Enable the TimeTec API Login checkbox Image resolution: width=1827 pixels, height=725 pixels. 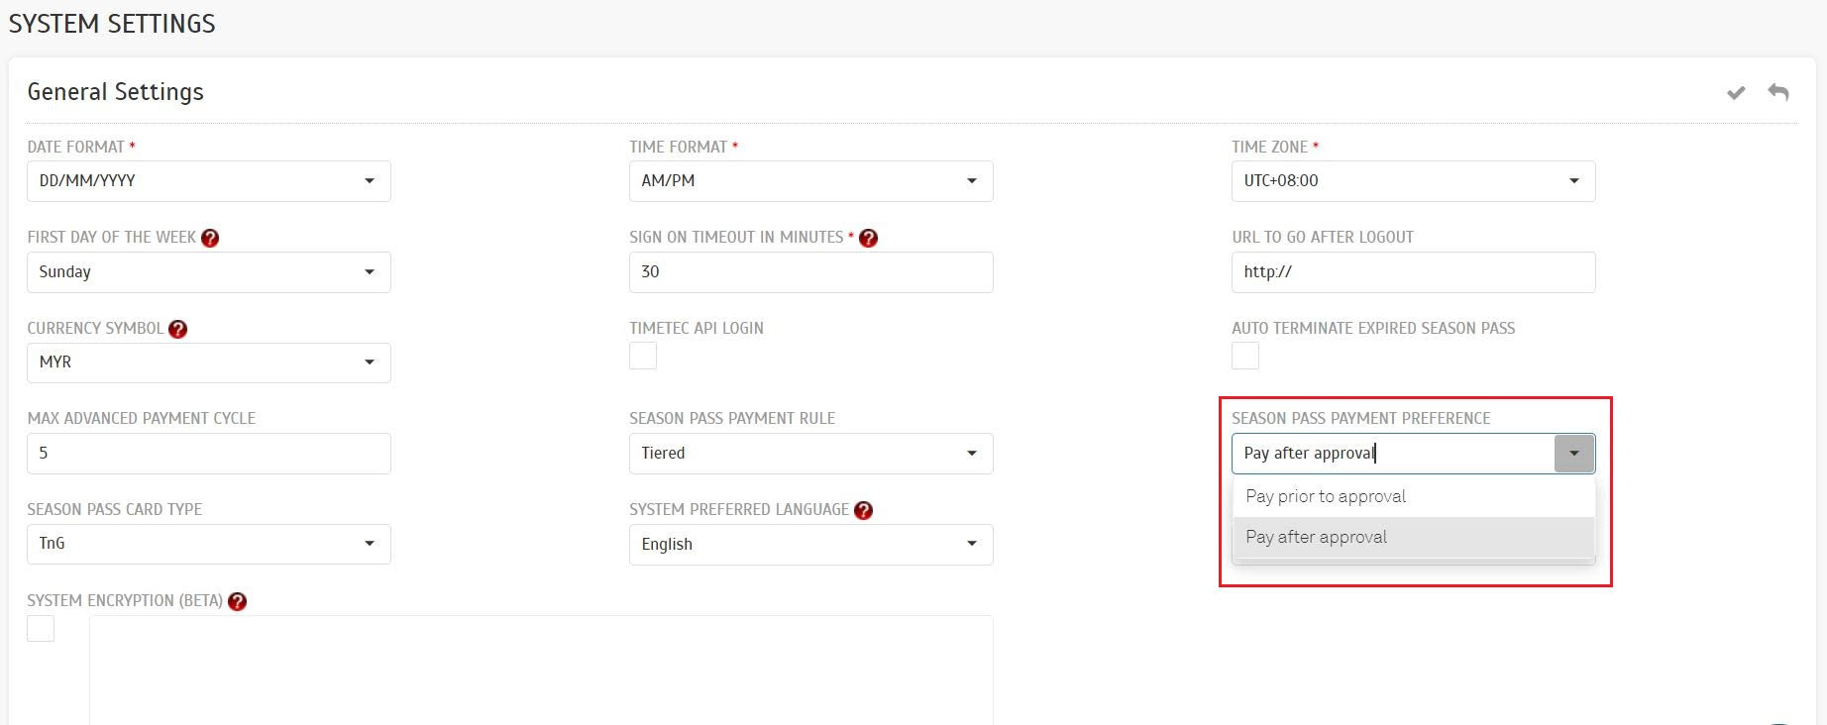[x=643, y=356]
